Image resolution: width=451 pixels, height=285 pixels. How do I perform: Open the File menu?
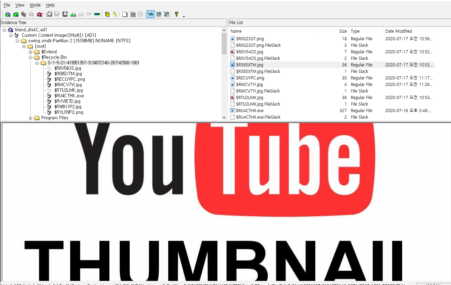coord(7,5)
